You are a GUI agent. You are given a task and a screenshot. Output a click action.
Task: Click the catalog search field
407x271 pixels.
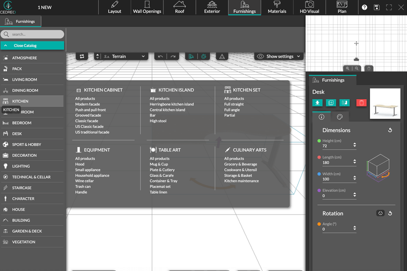[33, 34]
